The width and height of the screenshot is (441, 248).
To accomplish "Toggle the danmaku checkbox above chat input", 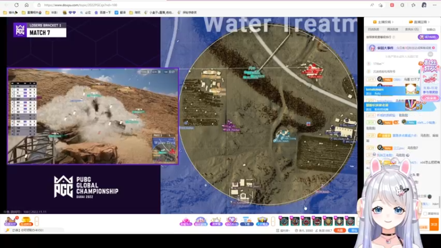I will coord(425,214).
